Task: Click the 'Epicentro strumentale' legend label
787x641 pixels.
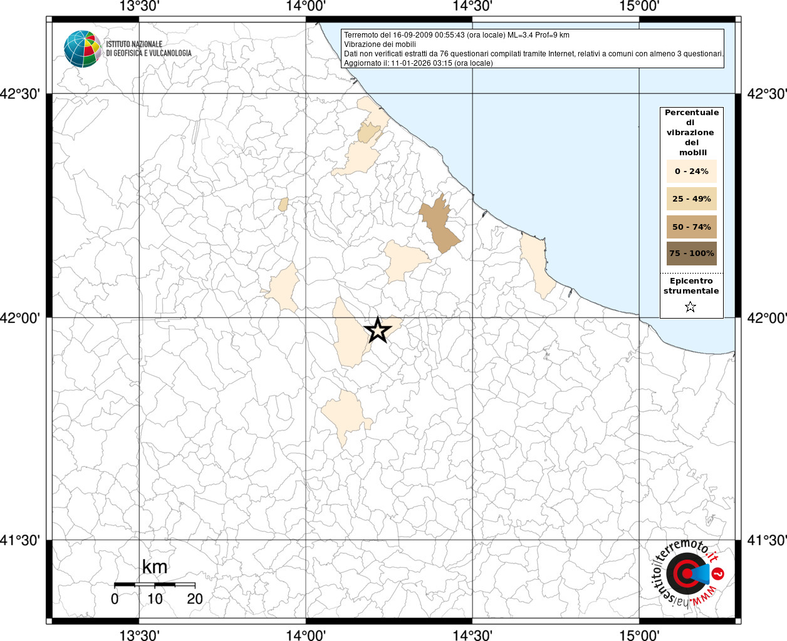Action: pos(691,286)
